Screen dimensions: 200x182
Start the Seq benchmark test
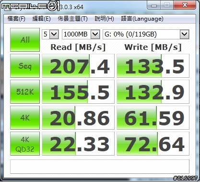(25, 66)
